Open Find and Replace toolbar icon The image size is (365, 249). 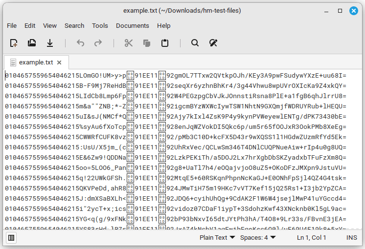[213, 43]
